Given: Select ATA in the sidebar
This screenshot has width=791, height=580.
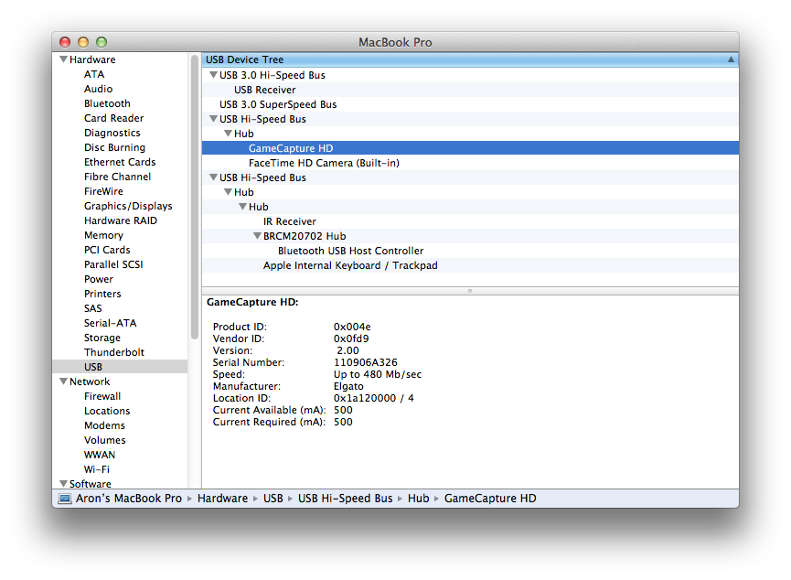Looking at the screenshot, I should pyautogui.click(x=94, y=74).
